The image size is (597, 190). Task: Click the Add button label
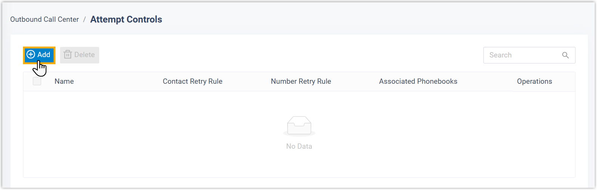coord(44,55)
